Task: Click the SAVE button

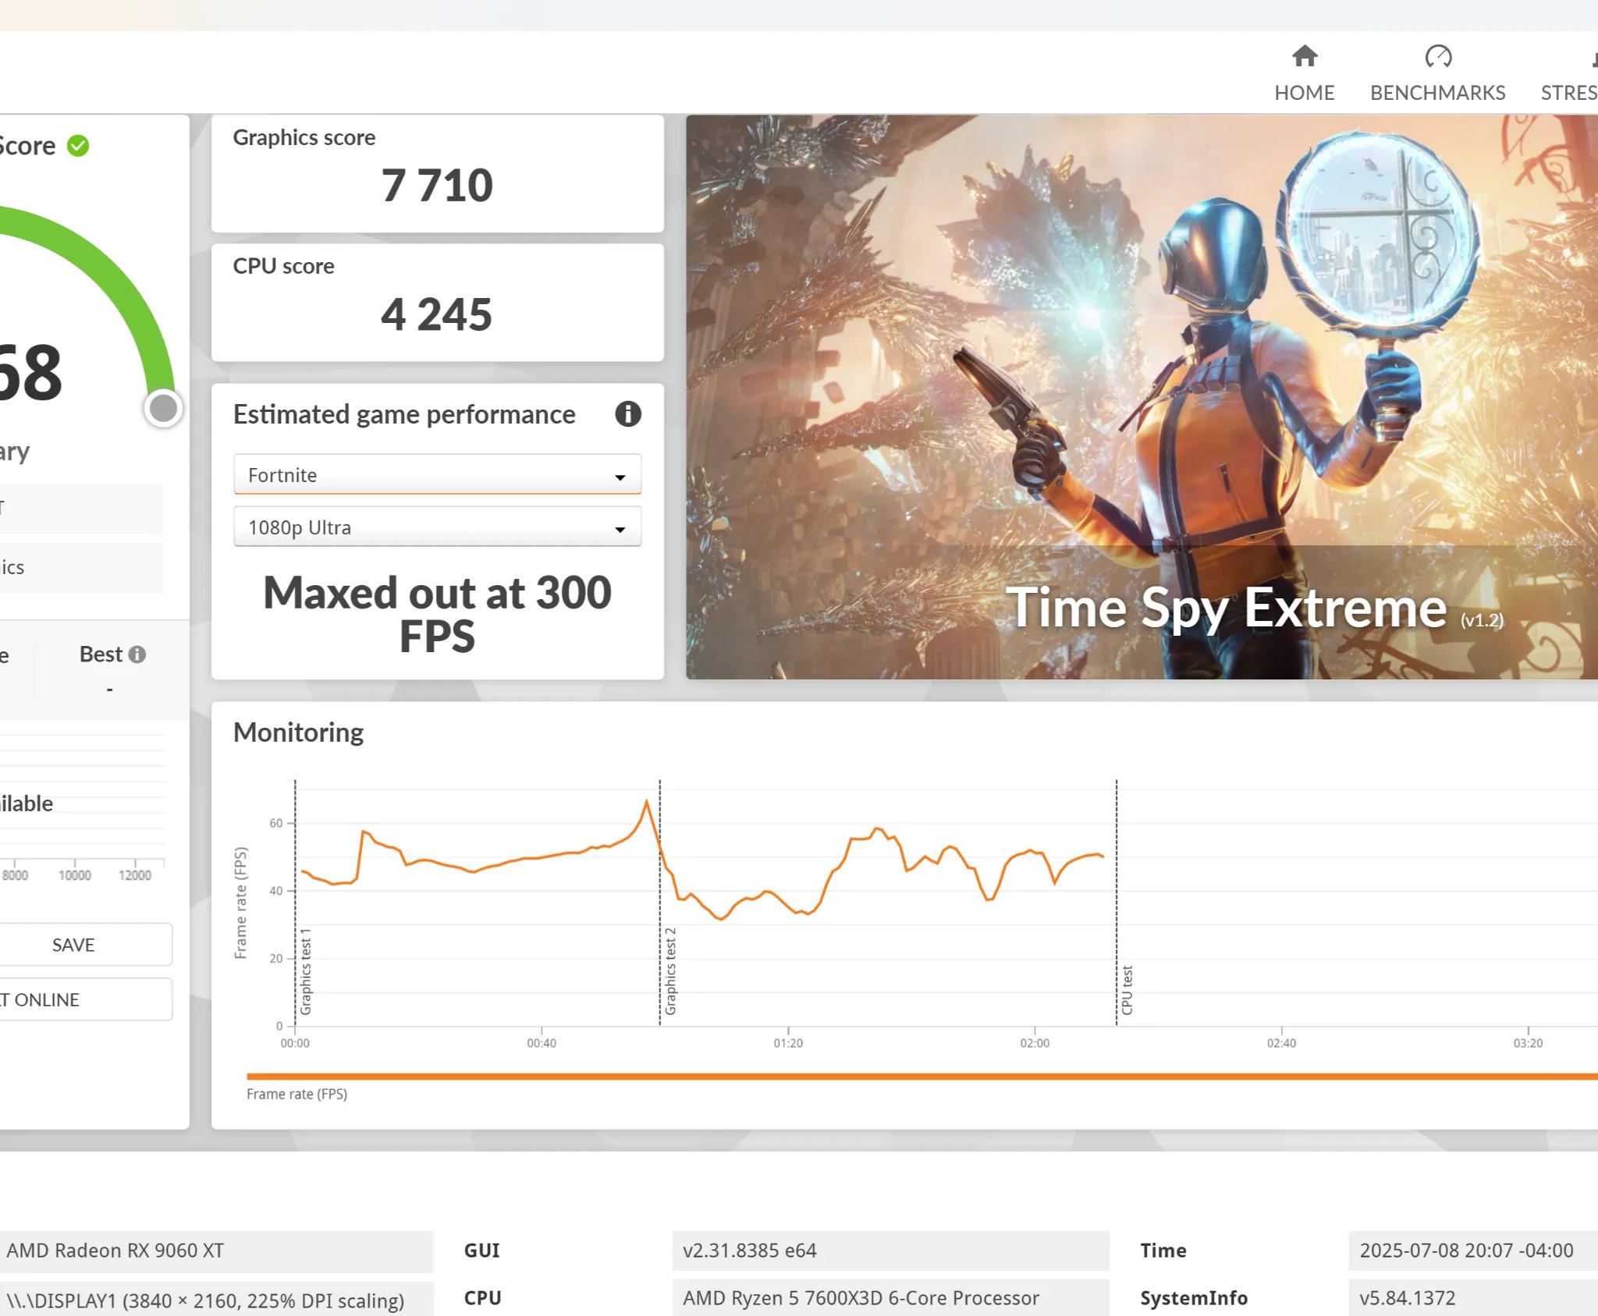Action: [x=73, y=945]
